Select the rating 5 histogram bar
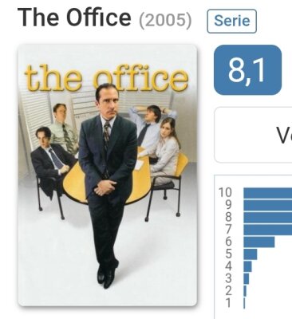Image resolution: width=292 pixels, height=319 pixels. [x=251, y=254]
